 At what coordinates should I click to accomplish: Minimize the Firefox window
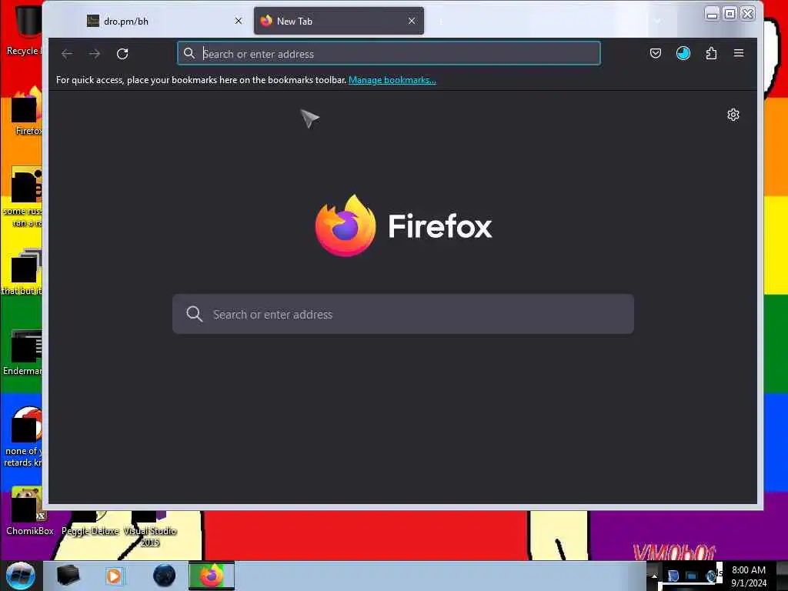(712, 14)
